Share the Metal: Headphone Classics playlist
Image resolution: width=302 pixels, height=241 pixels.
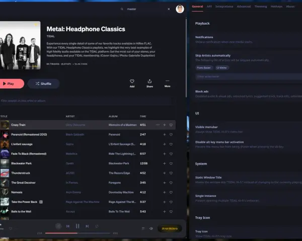149,83
